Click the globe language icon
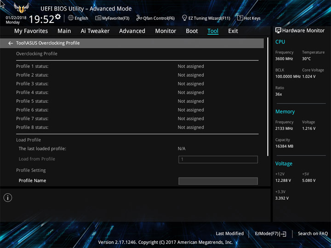 pyautogui.click(x=71, y=18)
